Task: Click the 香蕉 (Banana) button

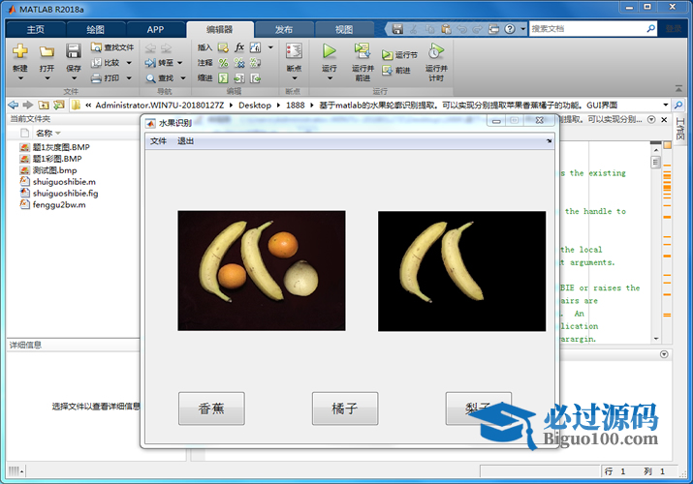Action: (x=211, y=408)
